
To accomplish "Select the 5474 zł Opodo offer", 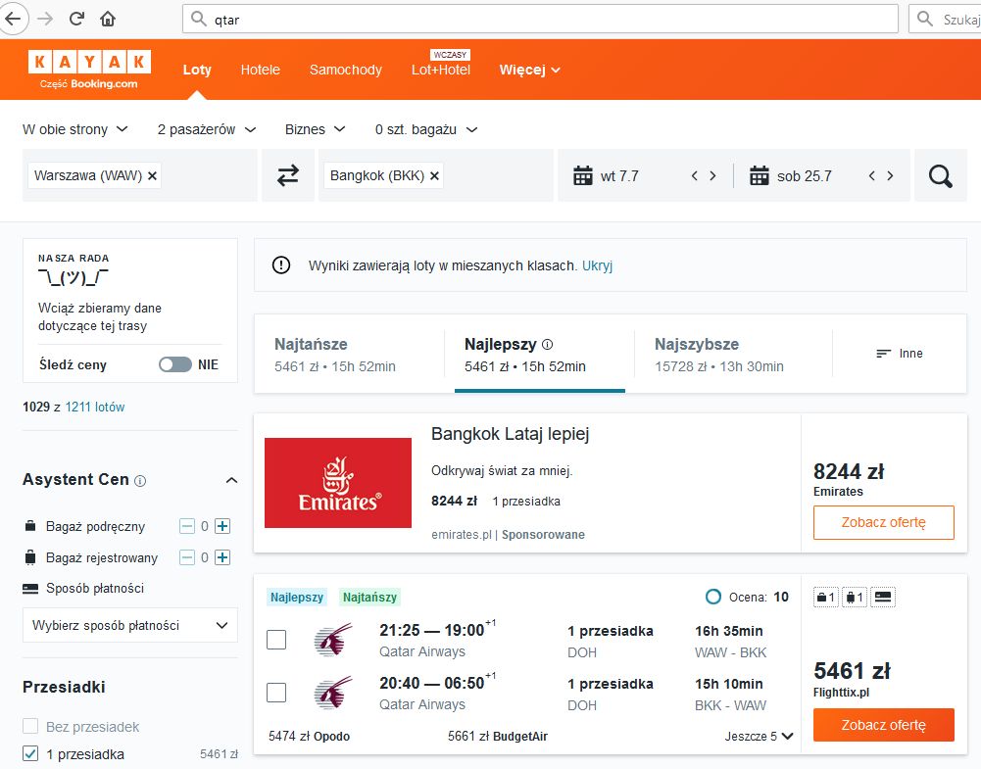I will point(309,736).
